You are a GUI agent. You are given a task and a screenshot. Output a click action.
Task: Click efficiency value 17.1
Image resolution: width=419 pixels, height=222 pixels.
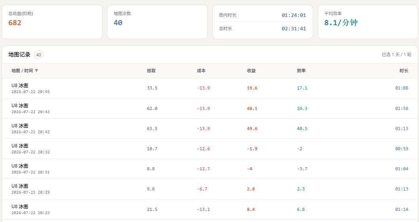tap(302, 88)
